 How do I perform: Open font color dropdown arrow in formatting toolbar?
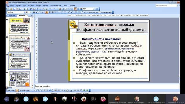84,12
